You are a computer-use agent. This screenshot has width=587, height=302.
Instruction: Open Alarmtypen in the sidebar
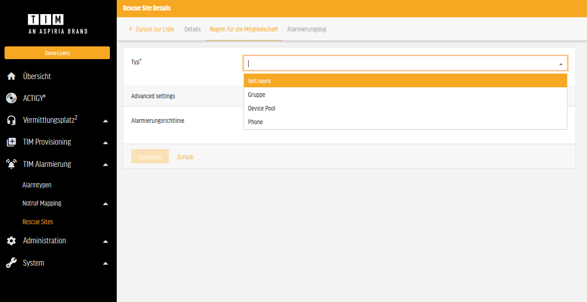(x=37, y=185)
